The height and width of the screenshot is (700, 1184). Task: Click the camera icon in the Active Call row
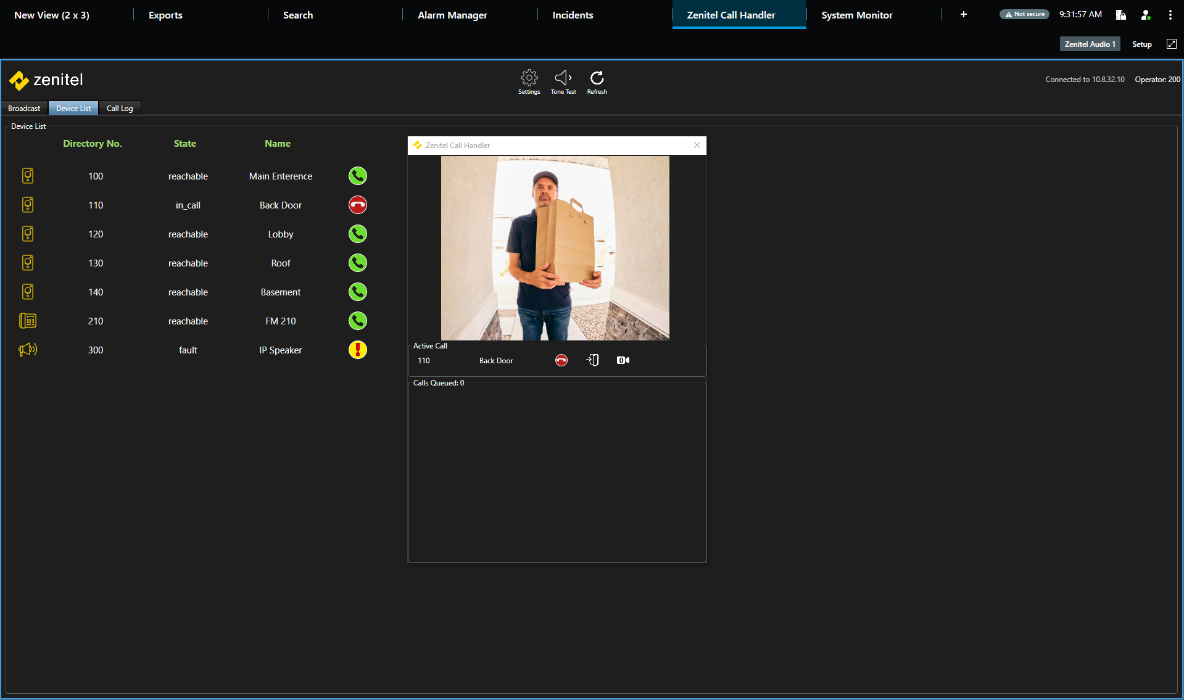tap(623, 360)
